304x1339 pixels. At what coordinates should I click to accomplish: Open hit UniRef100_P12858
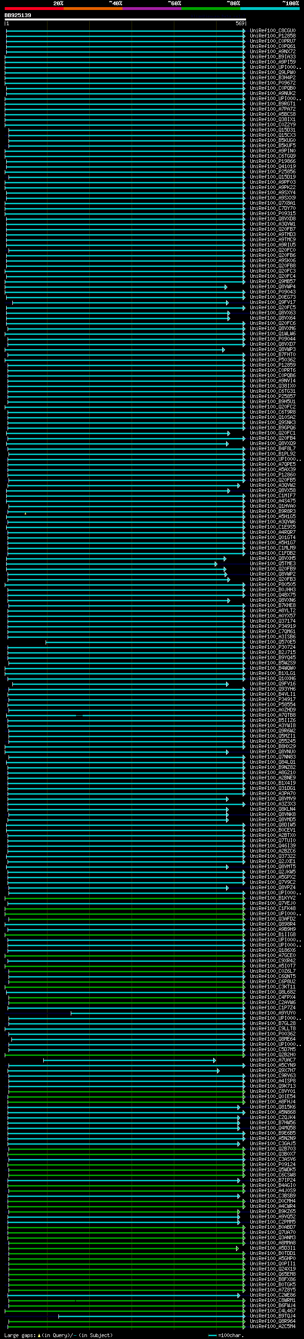[272, 36]
